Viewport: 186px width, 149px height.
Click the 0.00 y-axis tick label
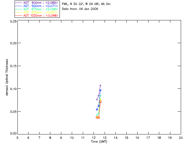13,134
